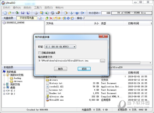Click the boot type checkmark page icon
This screenshot has width=154, height=113.
click(x=40, y=18)
